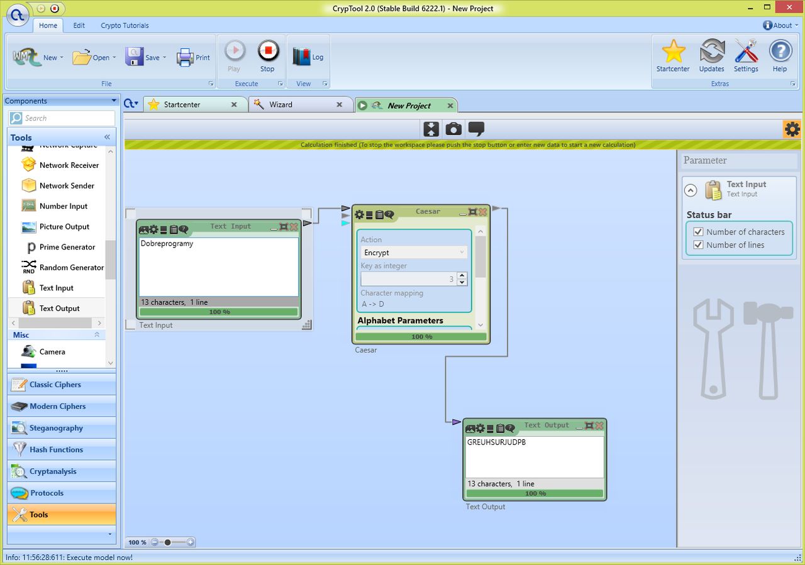This screenshot has height=565, width=805.
Task: Increase Caesar key with up stepper arrow
Action: (462, 275)
